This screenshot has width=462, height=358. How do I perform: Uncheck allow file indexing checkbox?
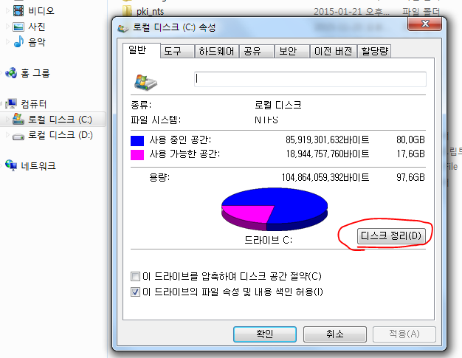click(x=135, y=292)
